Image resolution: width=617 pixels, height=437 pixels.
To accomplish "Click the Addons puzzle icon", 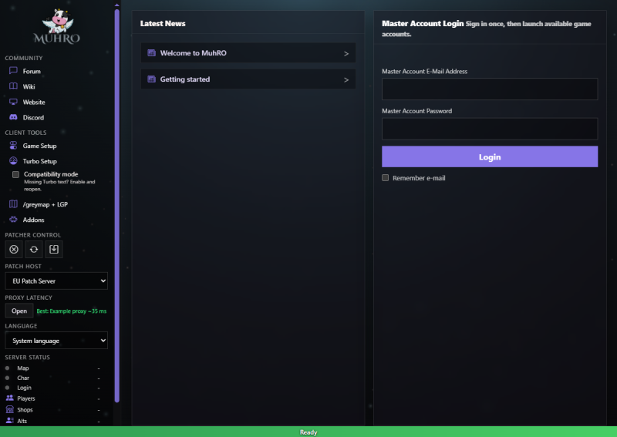I will [x=13, y=220].
